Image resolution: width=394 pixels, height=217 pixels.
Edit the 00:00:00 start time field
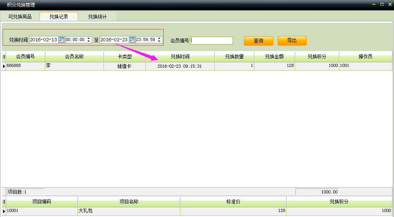76,40
